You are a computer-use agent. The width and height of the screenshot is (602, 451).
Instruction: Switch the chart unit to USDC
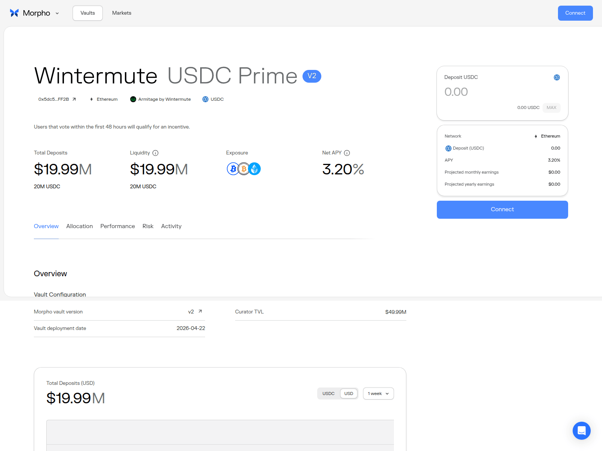[328, 393]
